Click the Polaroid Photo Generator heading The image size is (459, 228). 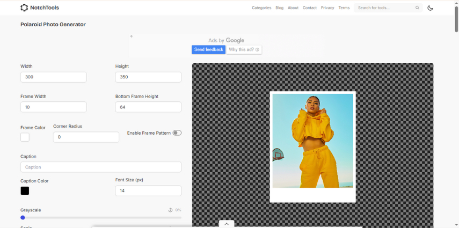click(53, 25)
